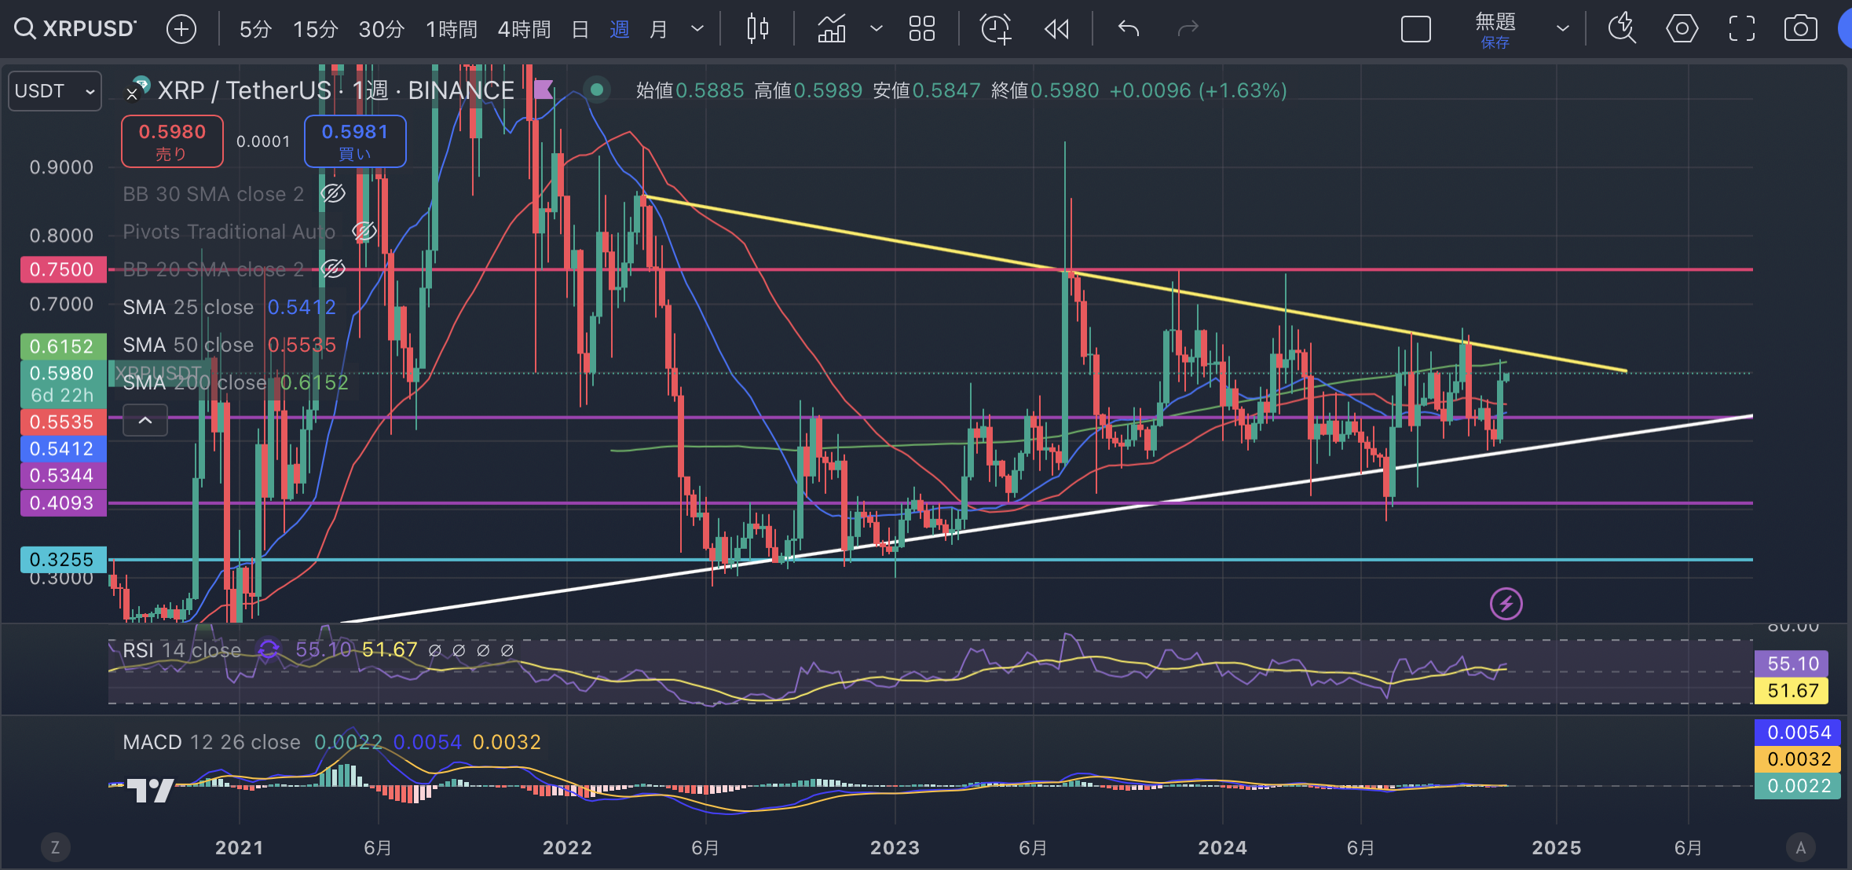
Task: Create an alert with the clock icon
Action: [996, 29]
